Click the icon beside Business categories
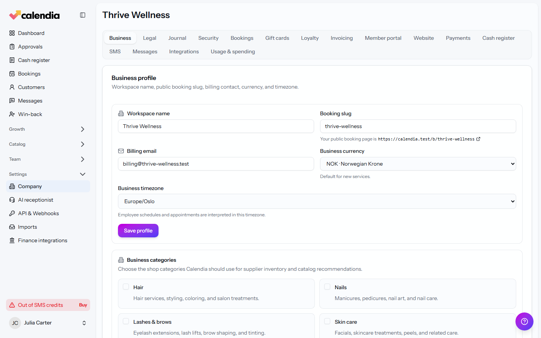This screenshot has width=541, height=338. [121, 260]
